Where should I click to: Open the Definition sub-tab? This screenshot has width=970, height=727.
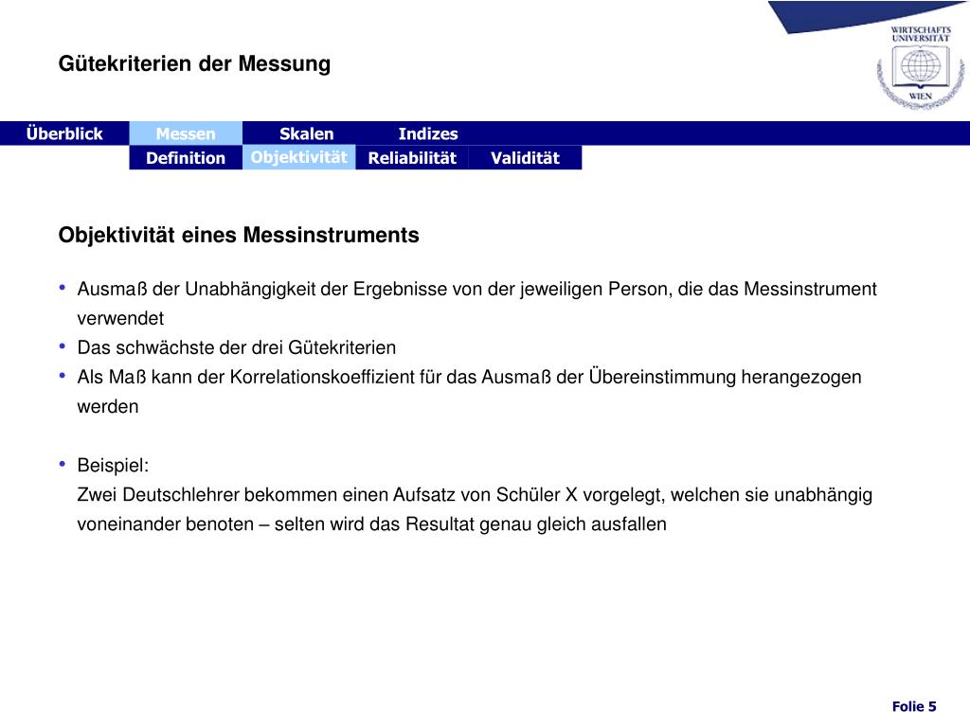click(186, 158)
